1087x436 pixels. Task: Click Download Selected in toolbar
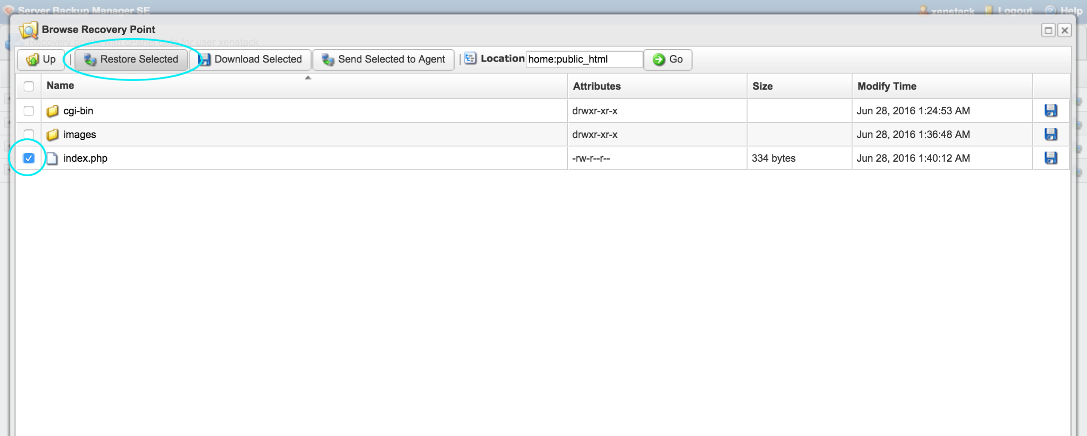[251, 59]
